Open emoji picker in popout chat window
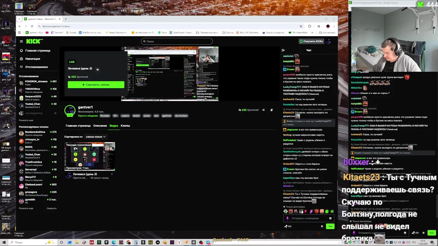The image size is (438, 246). (405, 233)
